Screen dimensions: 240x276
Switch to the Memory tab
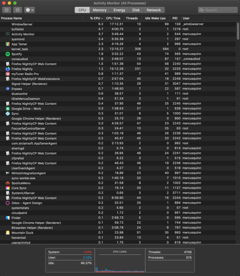point(100,10)
